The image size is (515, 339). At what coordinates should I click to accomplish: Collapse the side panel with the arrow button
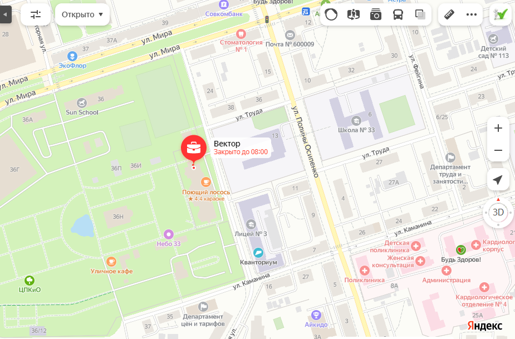(5, 14)
